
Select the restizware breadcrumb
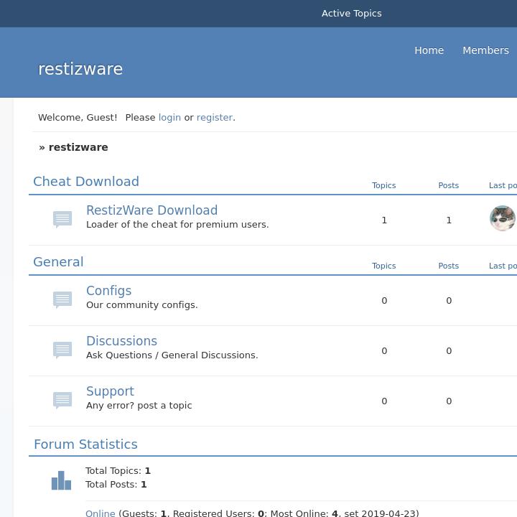(78, 147)
